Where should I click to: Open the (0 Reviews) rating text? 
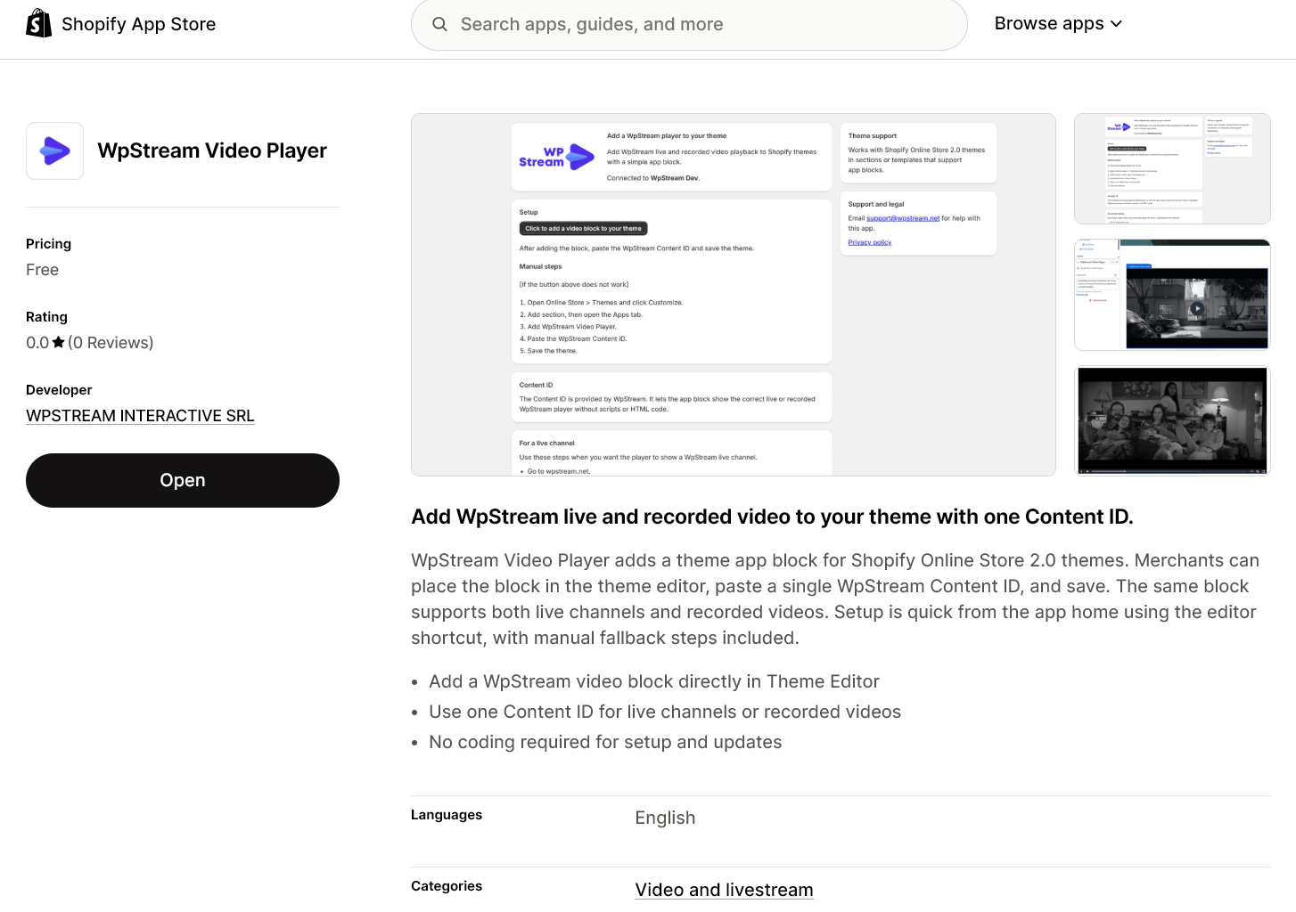coord(111,343)
